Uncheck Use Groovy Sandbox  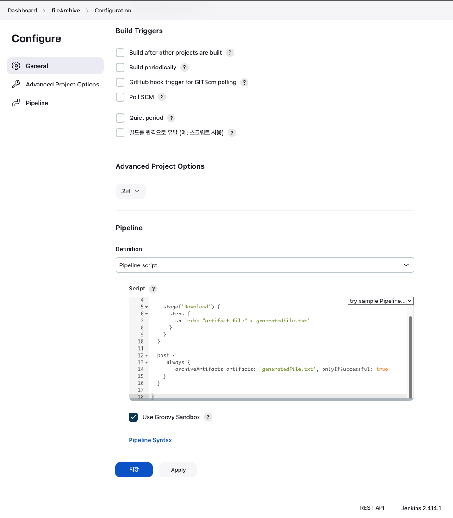point(133,417)
